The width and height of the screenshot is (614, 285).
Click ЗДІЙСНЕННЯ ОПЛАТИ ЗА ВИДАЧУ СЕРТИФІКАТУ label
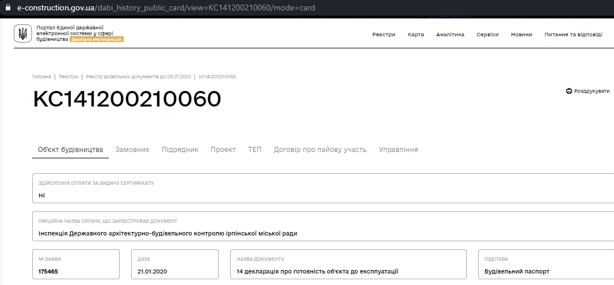(x=96, y=183)
